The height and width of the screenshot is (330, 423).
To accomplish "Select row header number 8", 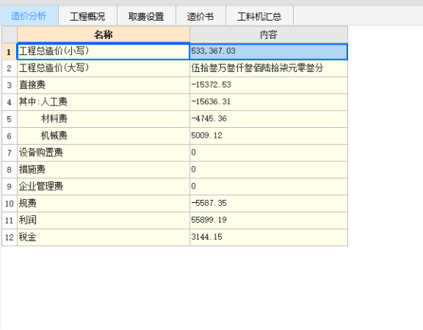I will pyautogui.click(x=9, y=169).
